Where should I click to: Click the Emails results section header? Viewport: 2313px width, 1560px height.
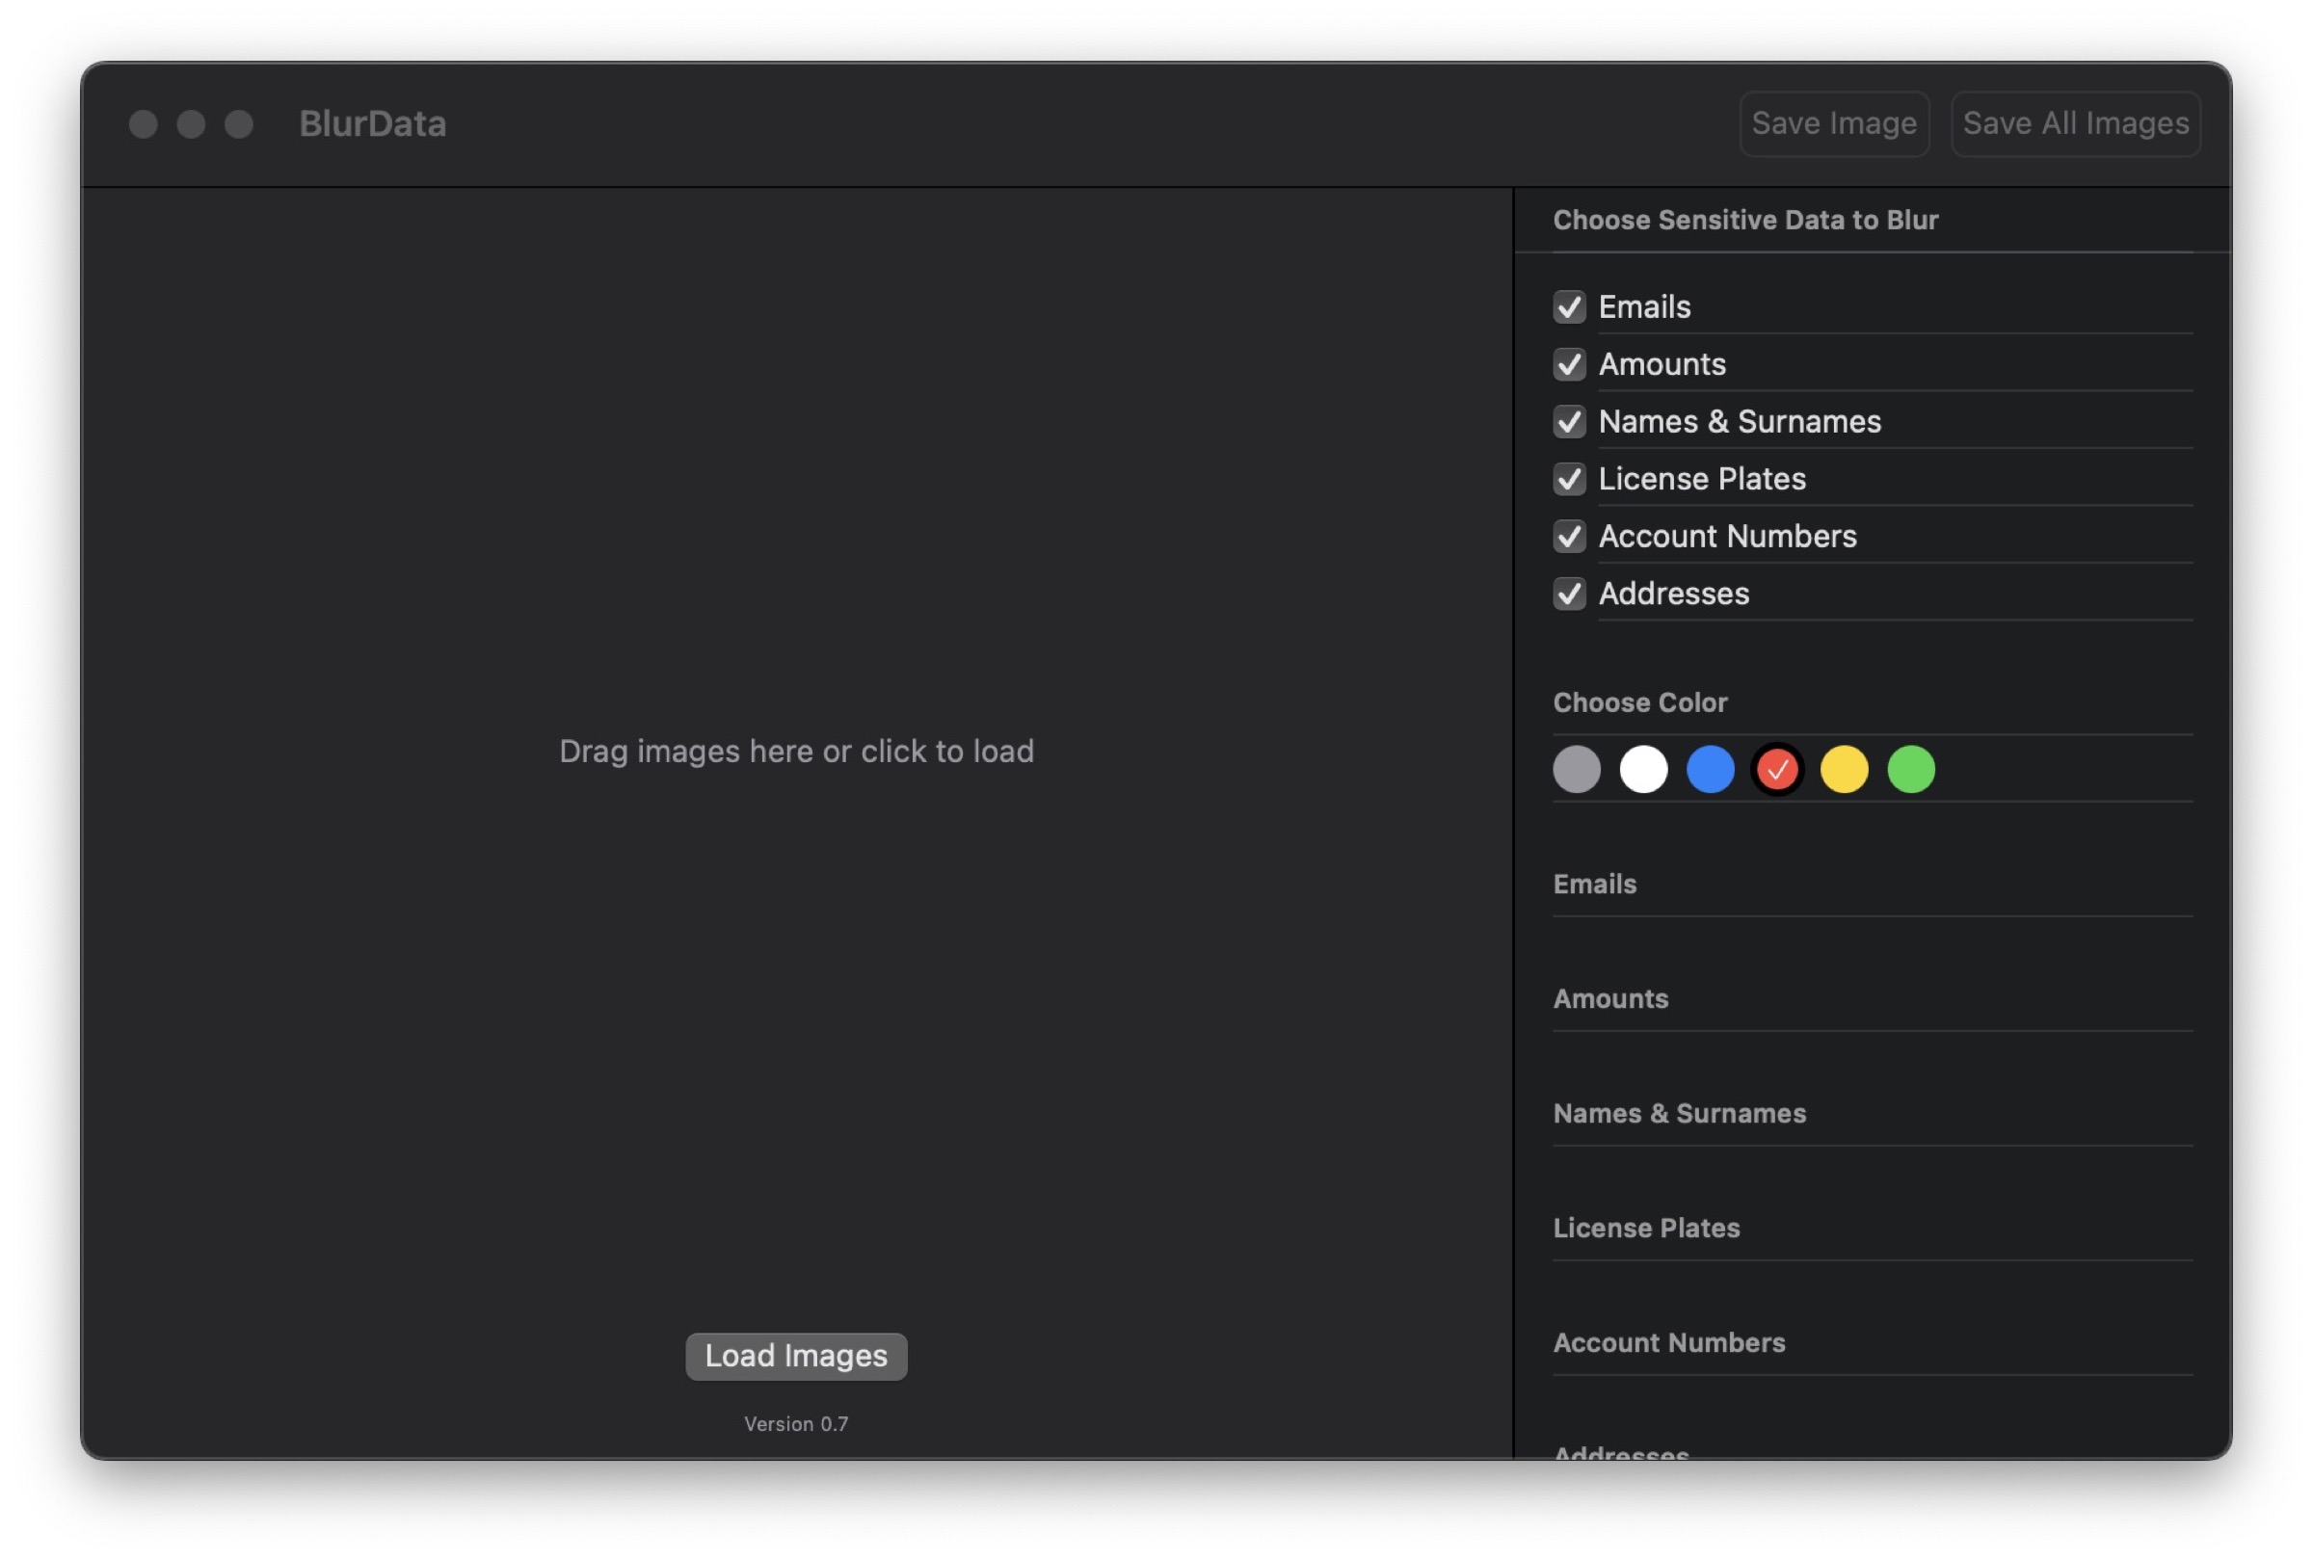[1594, 884]
